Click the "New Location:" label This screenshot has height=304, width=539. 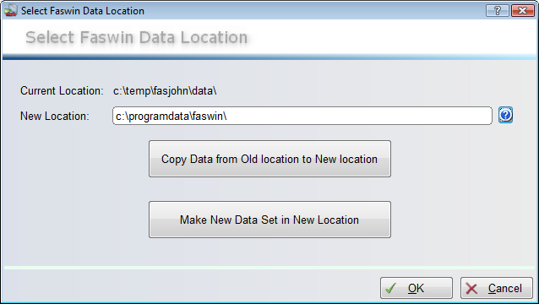[55, 116]
